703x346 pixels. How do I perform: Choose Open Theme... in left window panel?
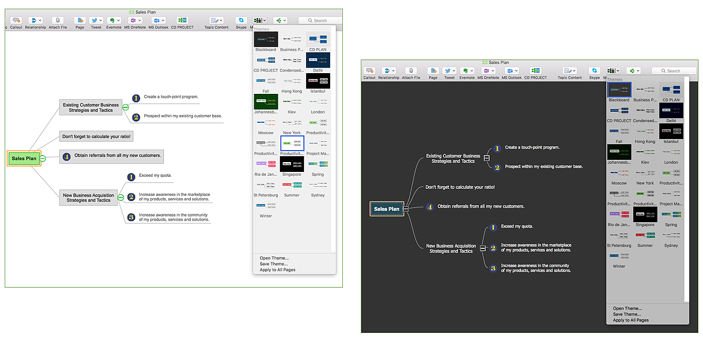274,258
